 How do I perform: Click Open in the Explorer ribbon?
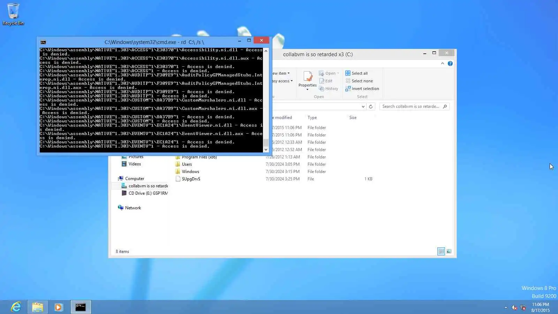(329, 73)
